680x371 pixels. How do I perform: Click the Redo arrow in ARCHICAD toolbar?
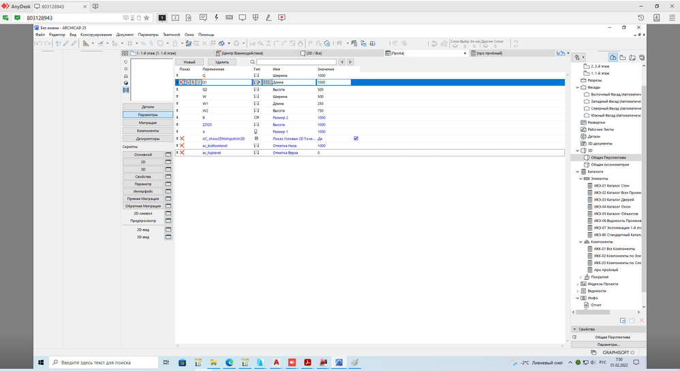47,44
